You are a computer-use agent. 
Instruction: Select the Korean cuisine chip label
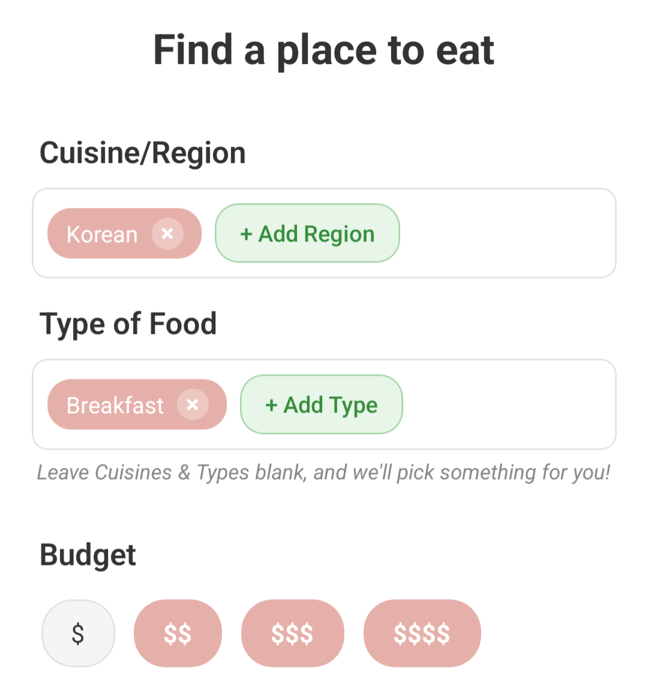[x=102, y=234]
